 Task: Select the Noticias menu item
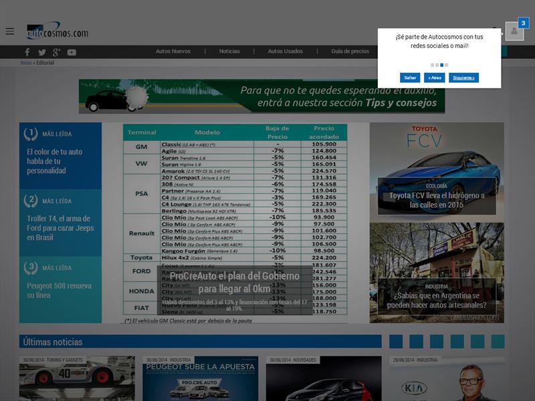tap(229, 51)
